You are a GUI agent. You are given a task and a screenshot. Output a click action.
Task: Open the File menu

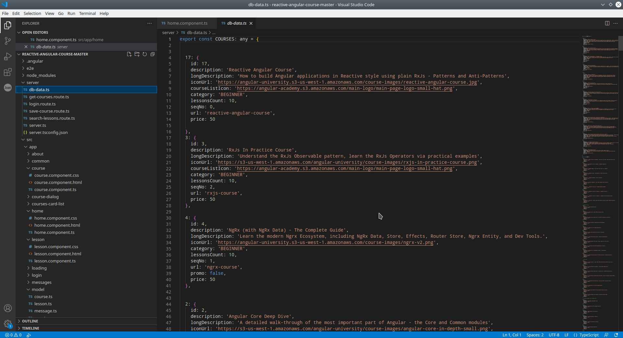[5, 13]
